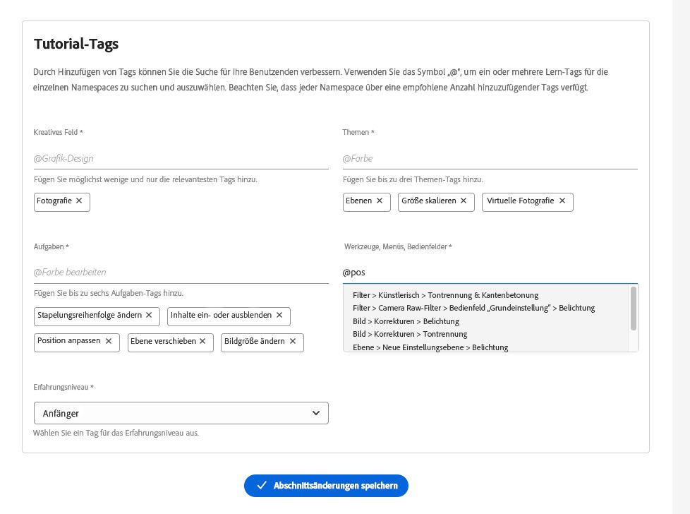This screenshot has height=514, width=690.
Task: Focus the Themen tag input field
Action: click(490, 158)
